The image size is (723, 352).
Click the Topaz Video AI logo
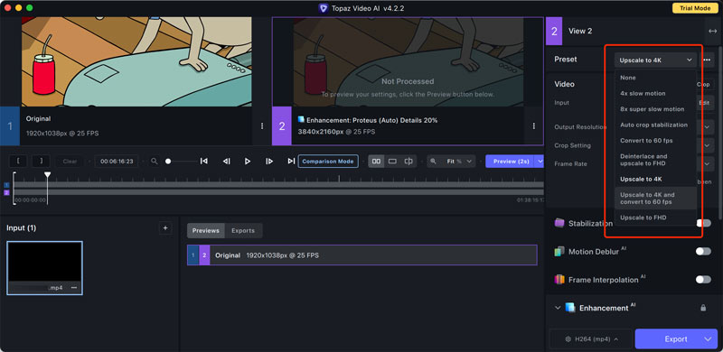323,8
